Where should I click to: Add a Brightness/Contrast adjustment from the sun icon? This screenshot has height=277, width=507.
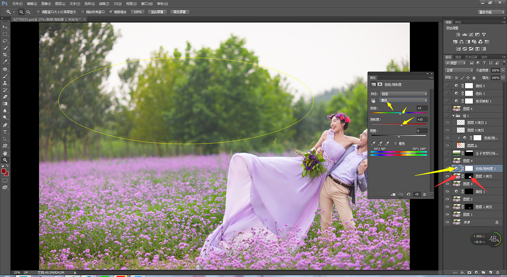[x=458, y=35]
